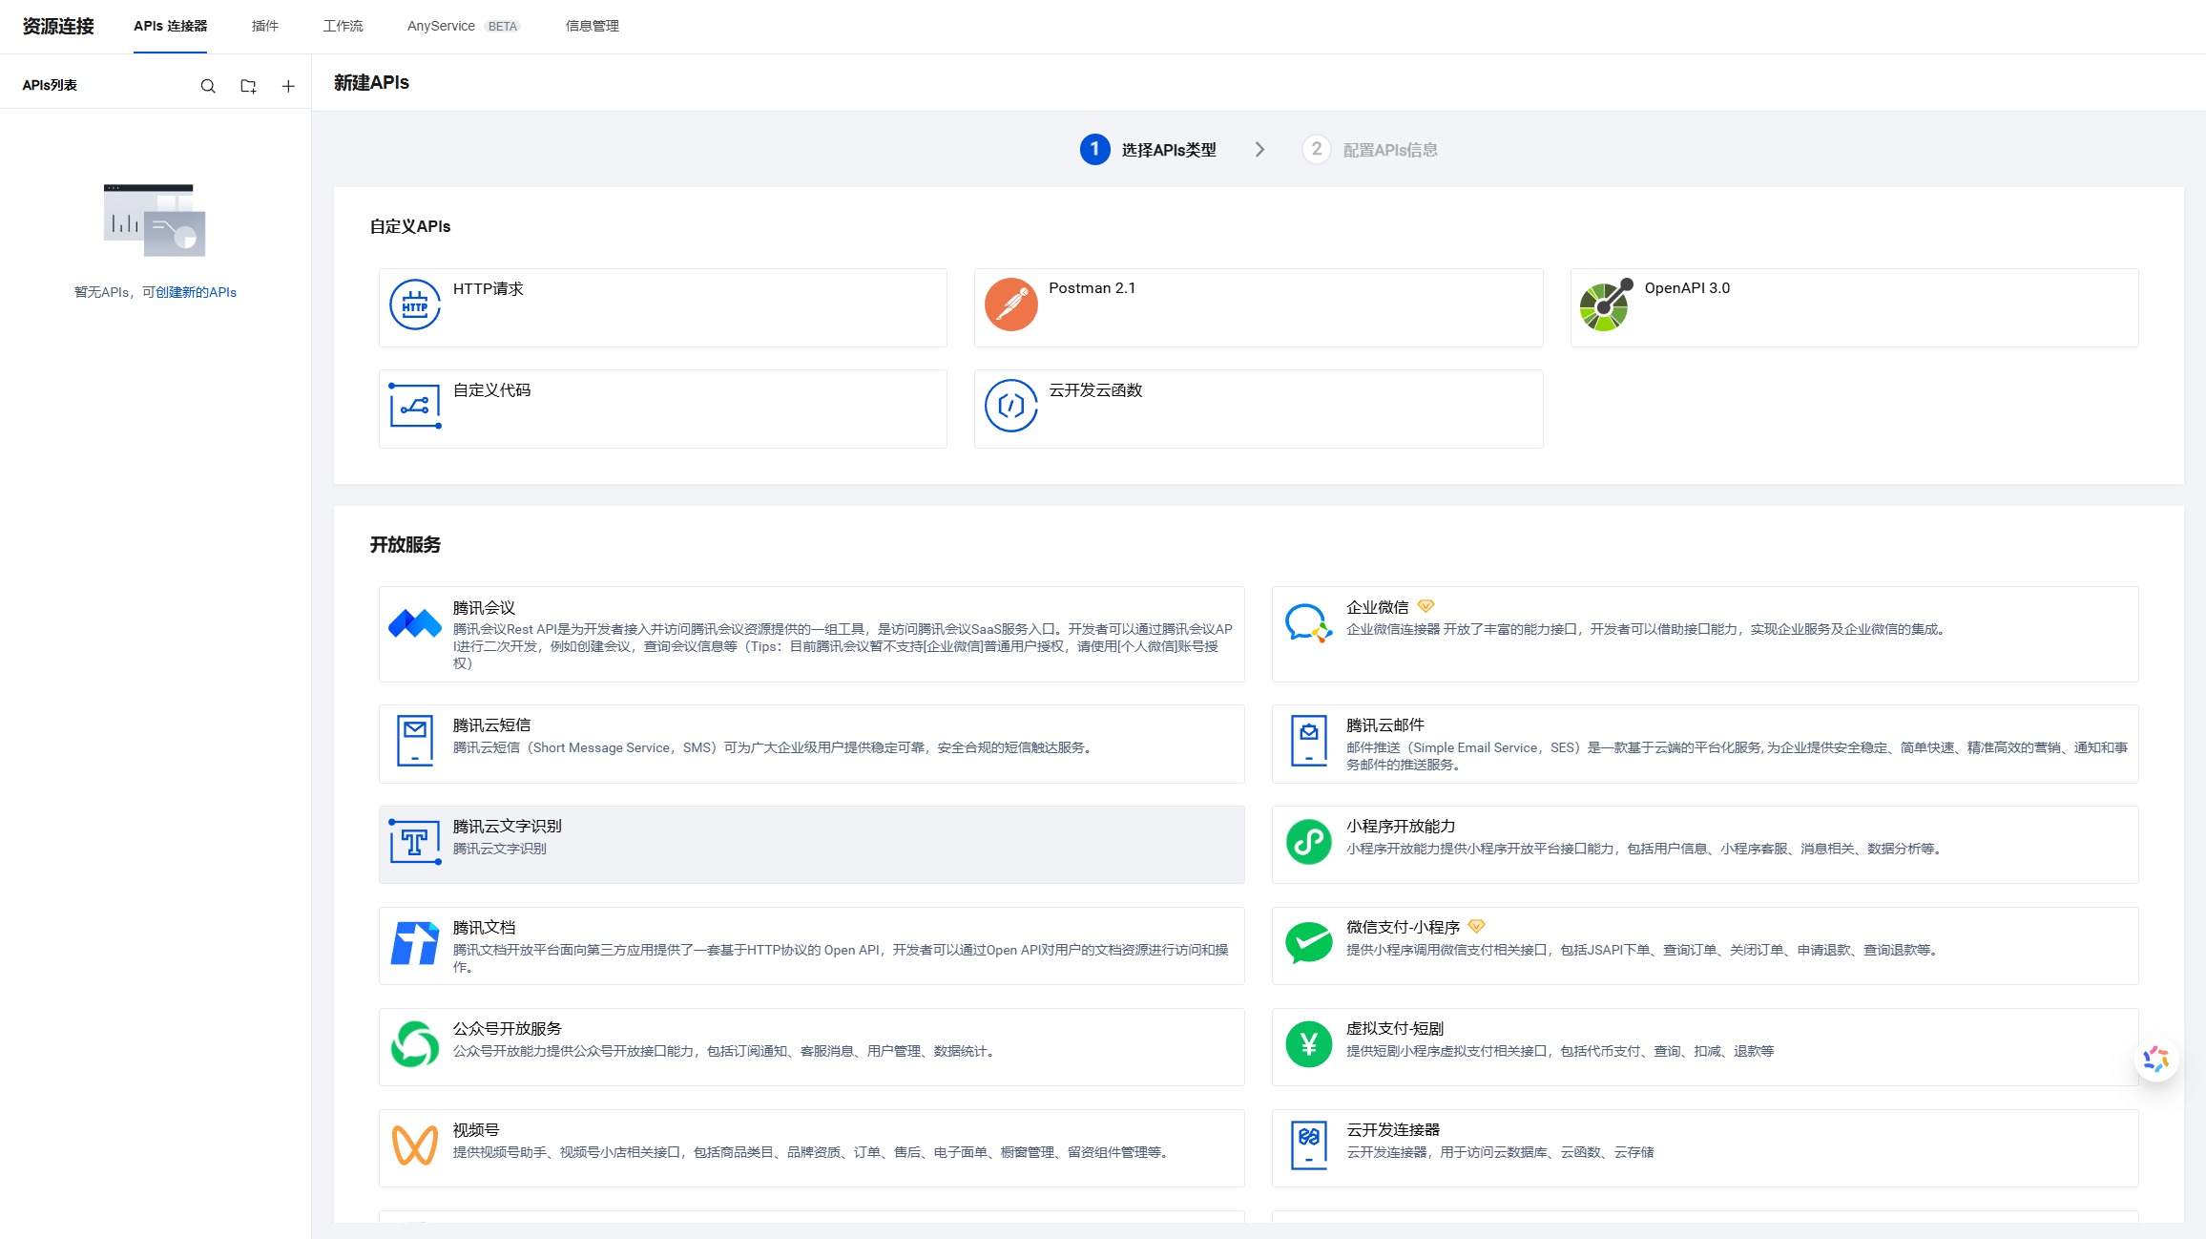Click the new folder icon in APIs列表
The height and width of the screenshot is (1239, 2206).
[248, 86]
